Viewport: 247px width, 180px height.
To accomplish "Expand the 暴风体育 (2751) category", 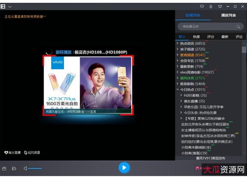I will (178, 78).
